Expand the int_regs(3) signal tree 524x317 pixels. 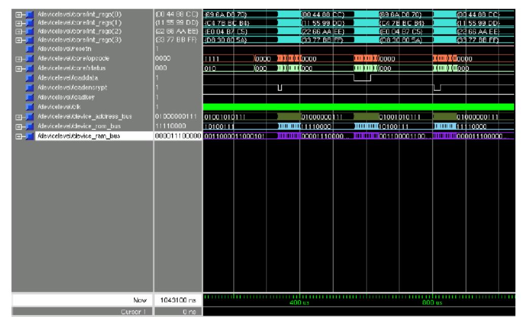(19, 40)
